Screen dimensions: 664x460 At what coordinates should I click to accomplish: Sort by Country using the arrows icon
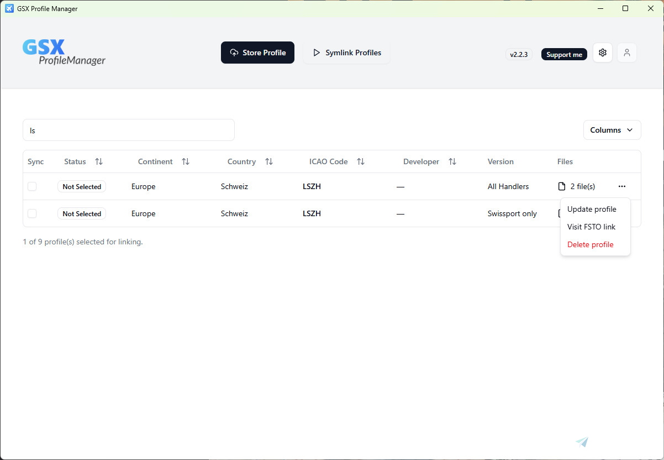[x=269, y=161]
